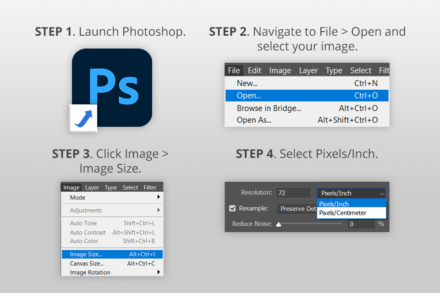
Task: Click the Filter menu in Step 3 menubar
Action: pyautogui.click(x=150, y=187)
